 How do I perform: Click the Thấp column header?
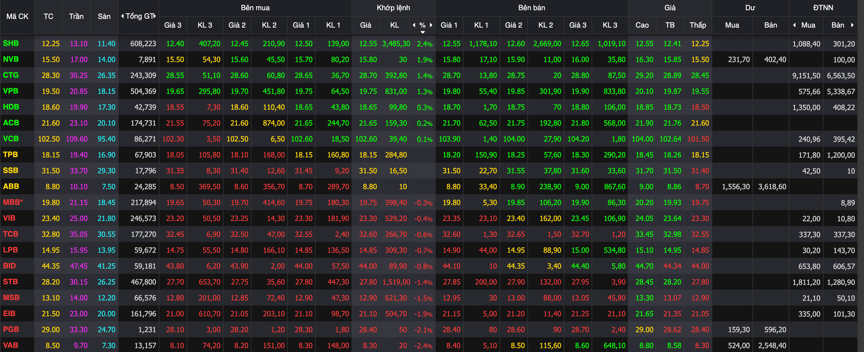coord(697,25)
